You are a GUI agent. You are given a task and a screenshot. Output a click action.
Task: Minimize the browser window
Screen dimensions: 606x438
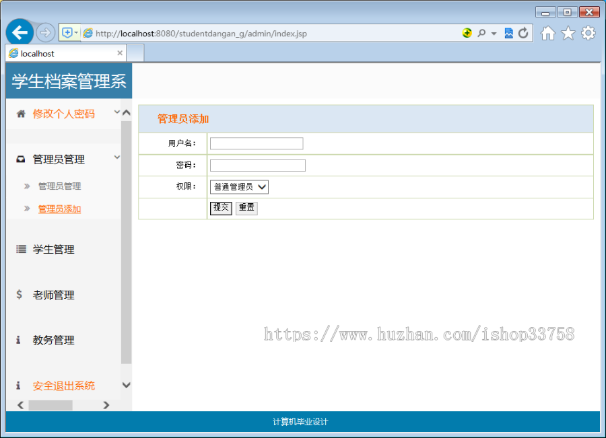point(545,12)
